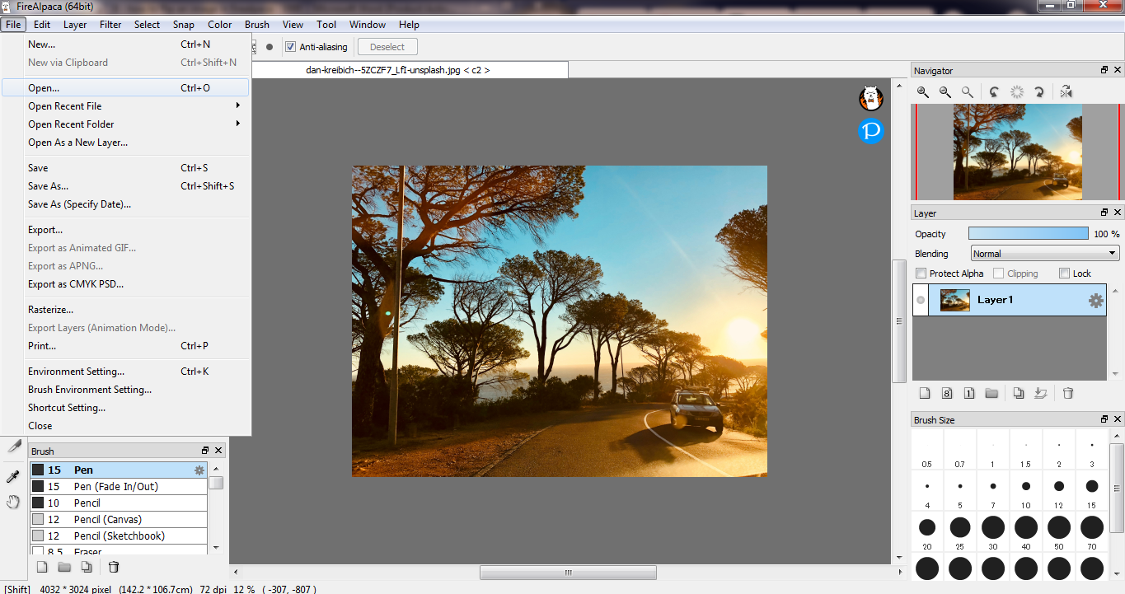Merge the layer down
The height and width of the screenshot is (594, 1125).
click(1041, 393)
